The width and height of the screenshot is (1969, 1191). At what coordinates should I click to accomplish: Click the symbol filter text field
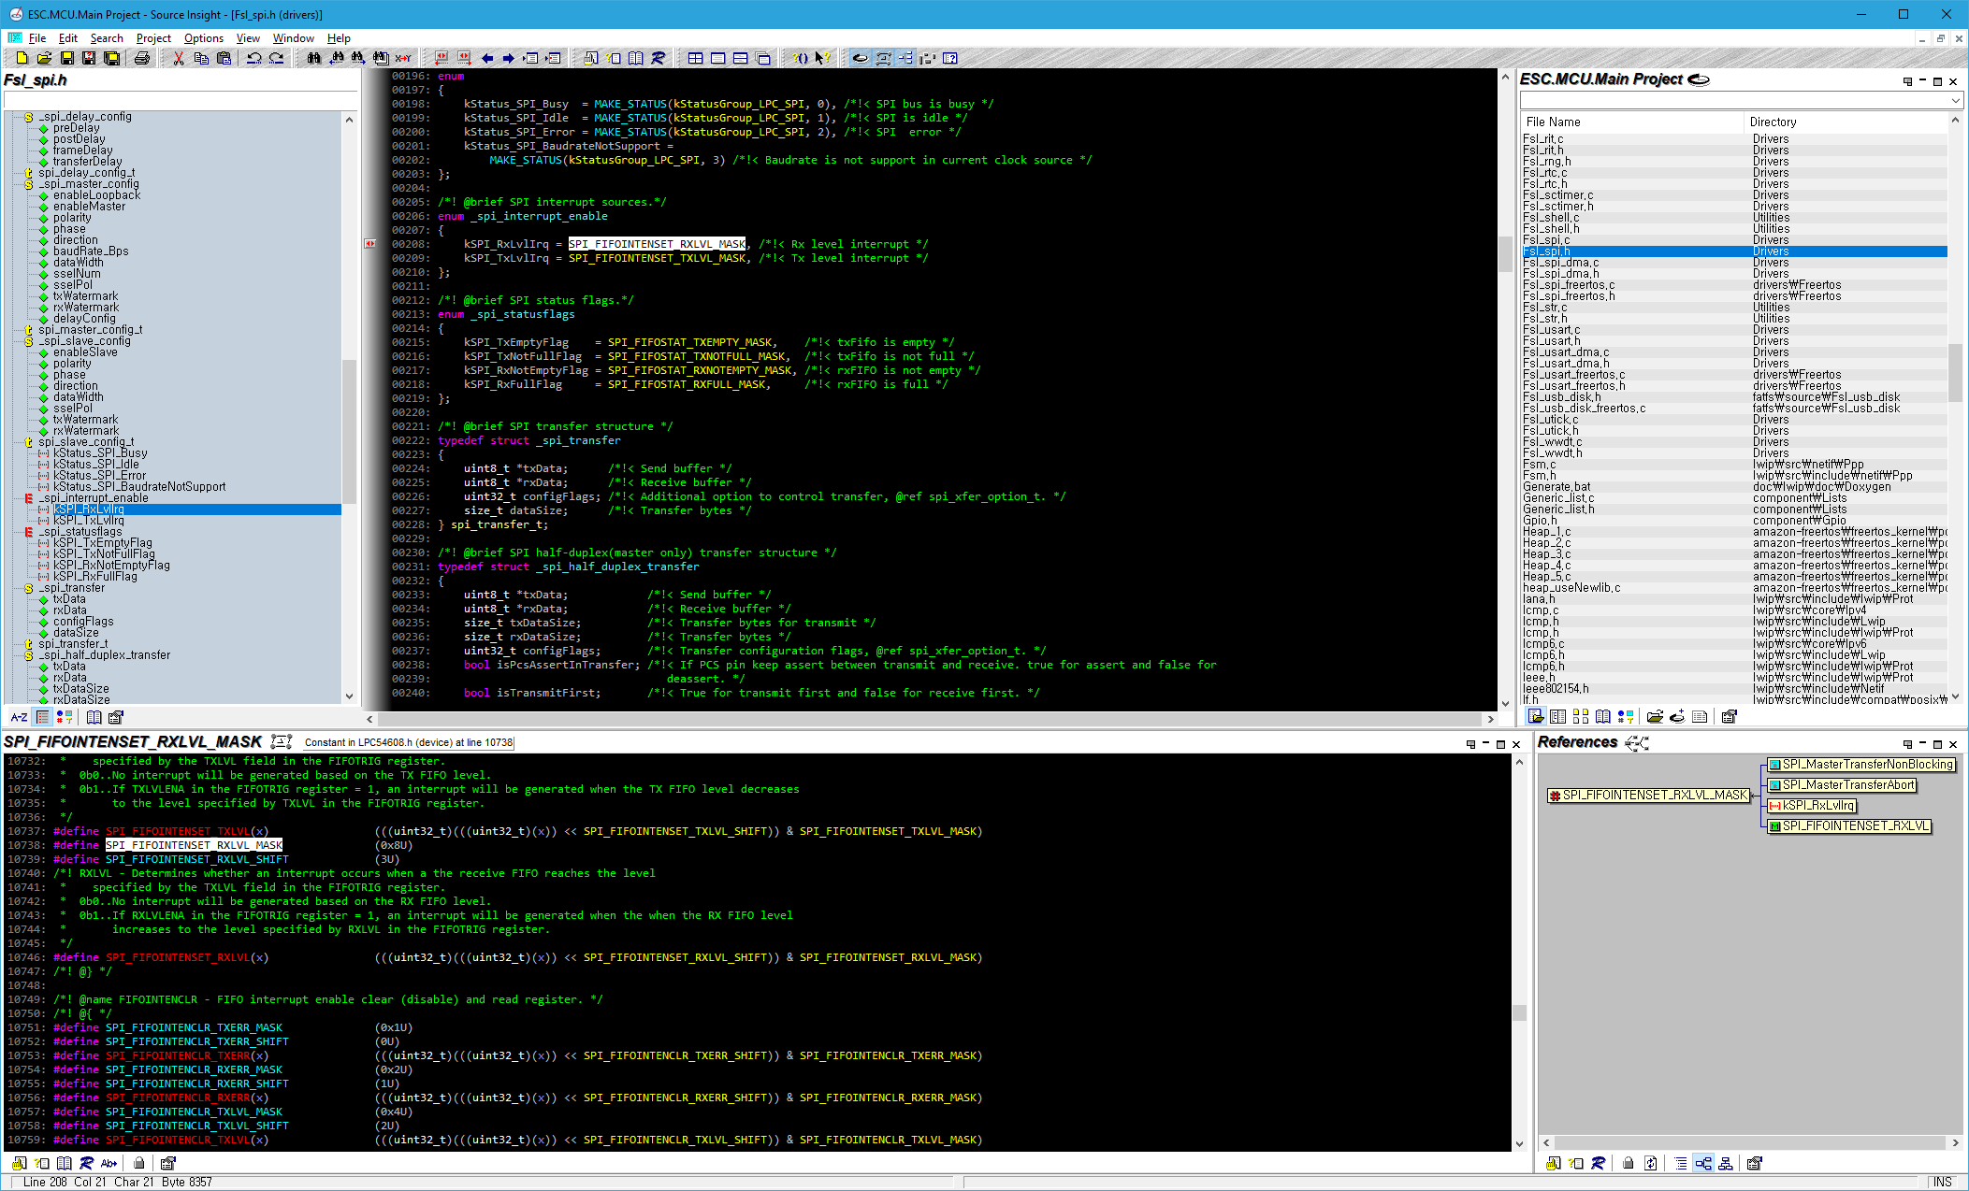180,100
